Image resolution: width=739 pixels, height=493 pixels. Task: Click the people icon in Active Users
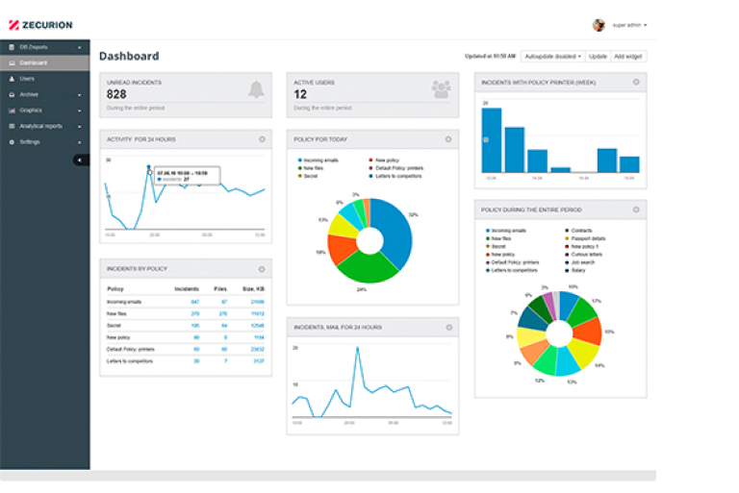tap(441, 89)
